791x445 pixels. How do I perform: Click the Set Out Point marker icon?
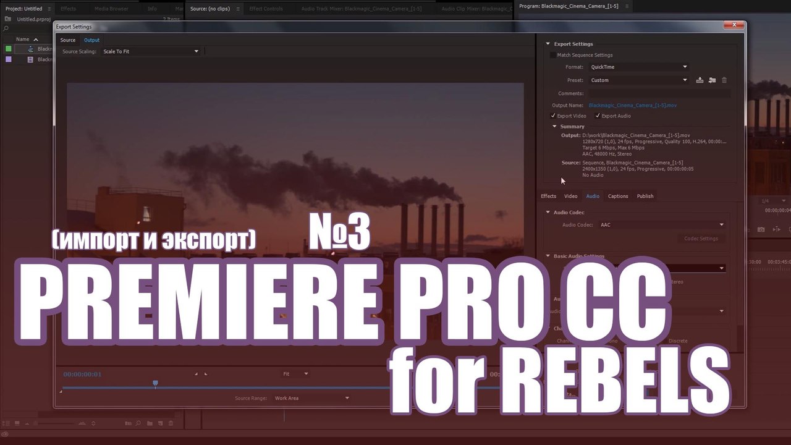click(206, 374)
